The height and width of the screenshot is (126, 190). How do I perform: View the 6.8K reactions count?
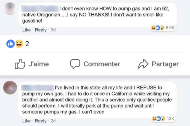coord(171,28)
